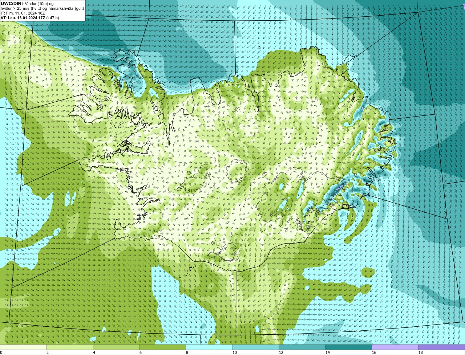This screenshot has width=465, height=355.
Task: Click the legend scale label "0"
Action: tap(1, 352)
